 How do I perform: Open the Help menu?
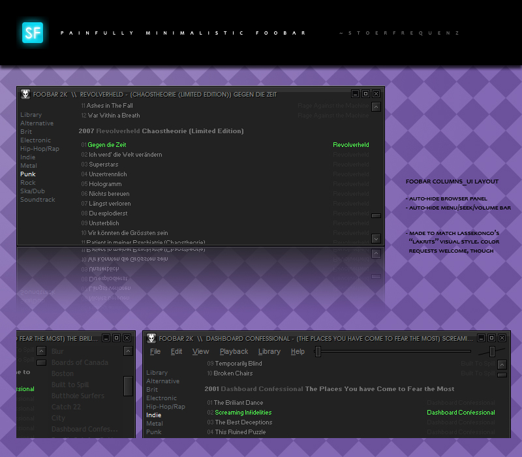(x=298, y=352)
